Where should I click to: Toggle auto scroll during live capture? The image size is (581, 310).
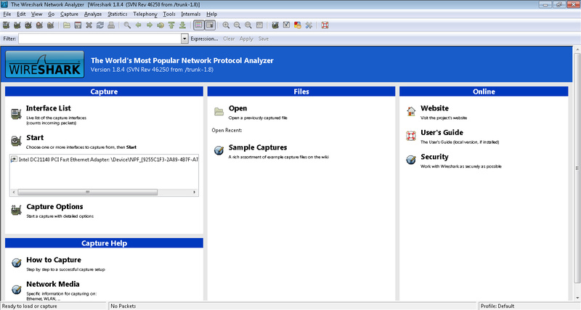210,25
